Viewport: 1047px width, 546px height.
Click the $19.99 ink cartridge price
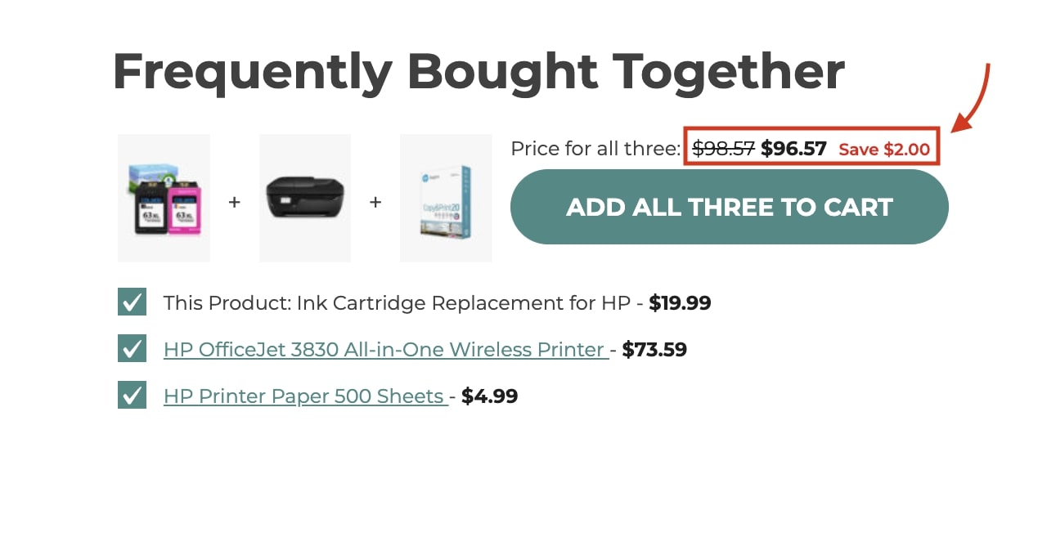(x=680, y=303)
